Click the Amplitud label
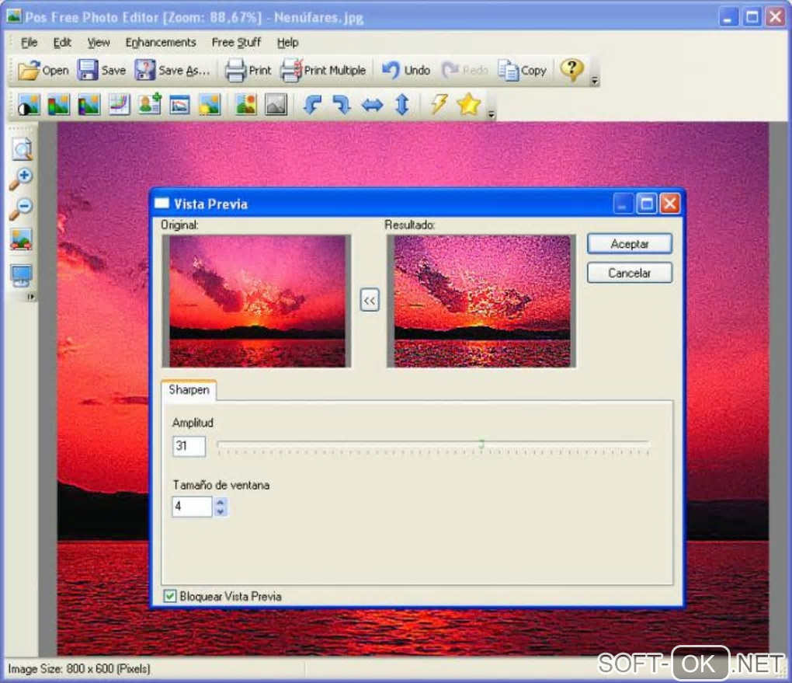The image size is (792, 683). (193, 423)
